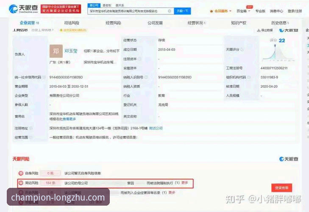The image size is (309, 212).
Task: Click the info icon beside 注册地址
Action: pos(31,128)
